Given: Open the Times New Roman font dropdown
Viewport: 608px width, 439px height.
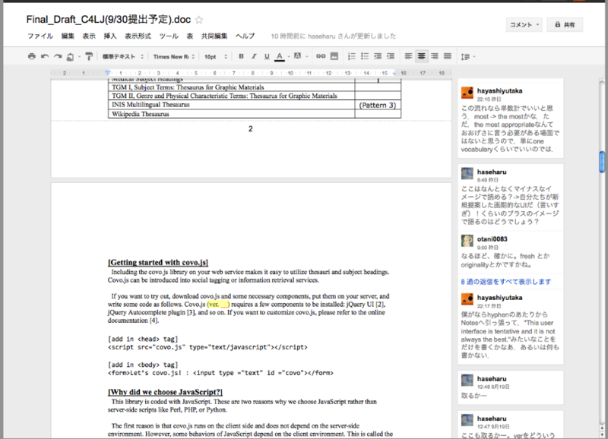Looking at the screenshot, I should [x=174, y=56].
